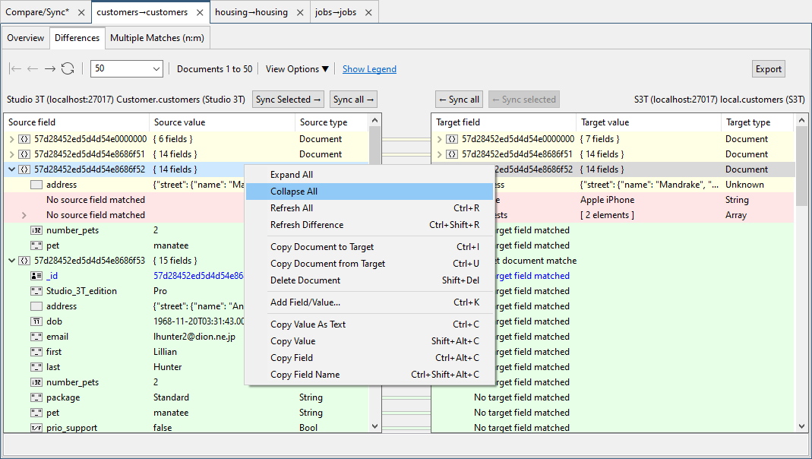812x459 pixels.
Task: Click the first-page navigation icon
Action: pos(14,68)
